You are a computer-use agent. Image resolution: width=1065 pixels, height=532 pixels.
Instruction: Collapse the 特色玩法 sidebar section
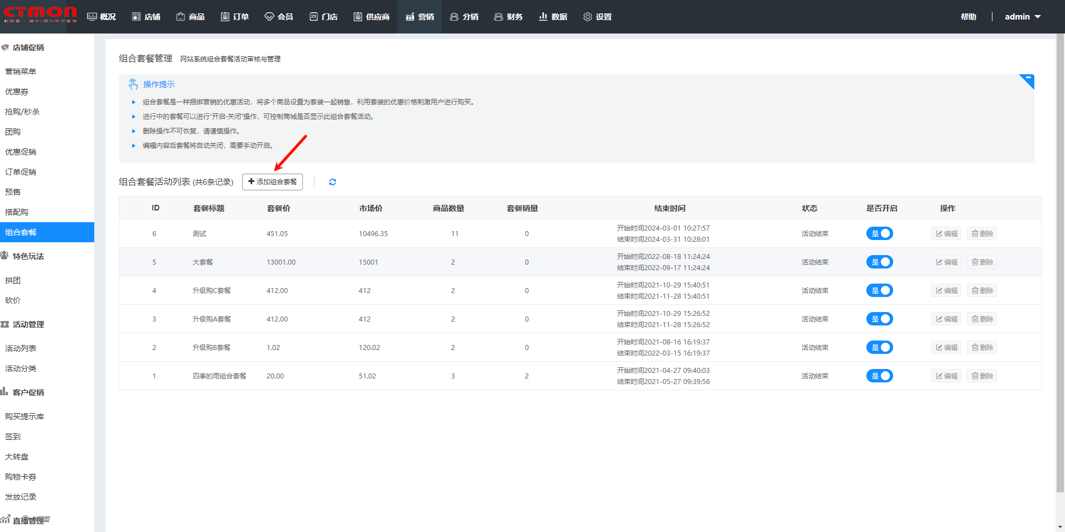[x=28, y=256]
